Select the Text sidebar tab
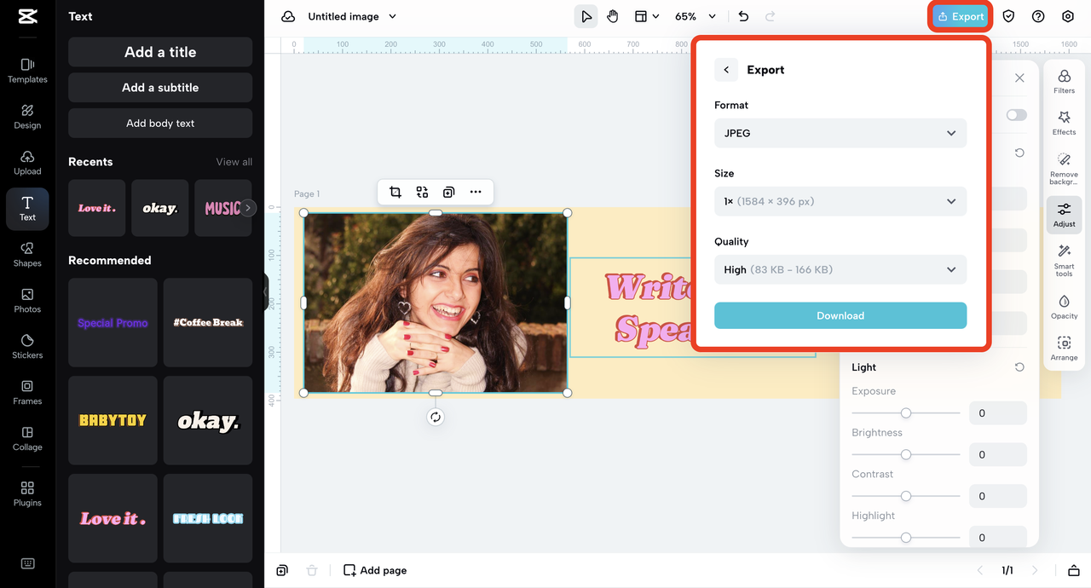Screen dimensions: 1091x588 pos(27,209)
